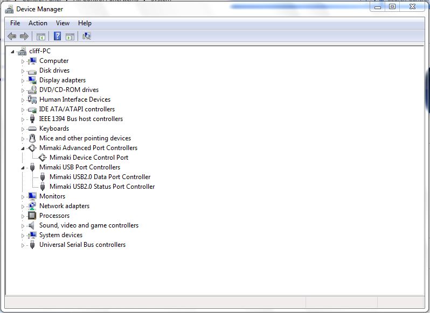Screen dimensions: 430x313
Task: Click the Universal Serial Bus controllers icon
Action: 32,245
